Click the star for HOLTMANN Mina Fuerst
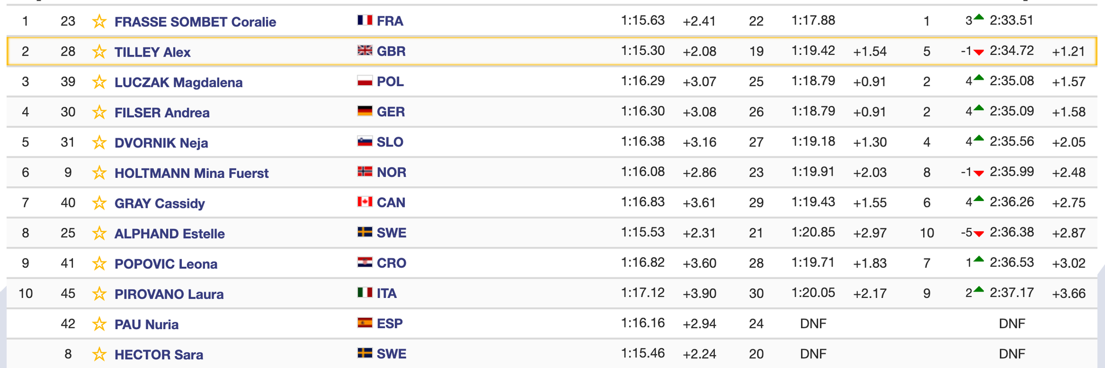The image size is (1105, 368). 99,172
